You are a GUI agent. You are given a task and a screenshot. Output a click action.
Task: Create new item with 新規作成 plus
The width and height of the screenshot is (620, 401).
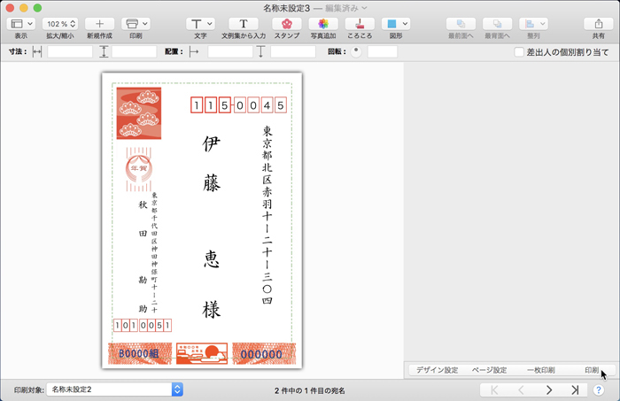point(99,24)
